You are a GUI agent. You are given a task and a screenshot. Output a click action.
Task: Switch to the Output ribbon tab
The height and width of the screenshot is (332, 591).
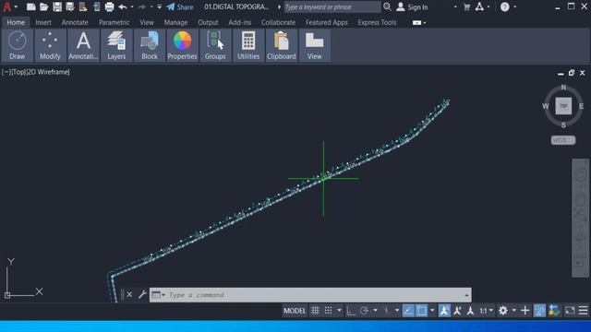pyautogui.click(x=208, y=22)
